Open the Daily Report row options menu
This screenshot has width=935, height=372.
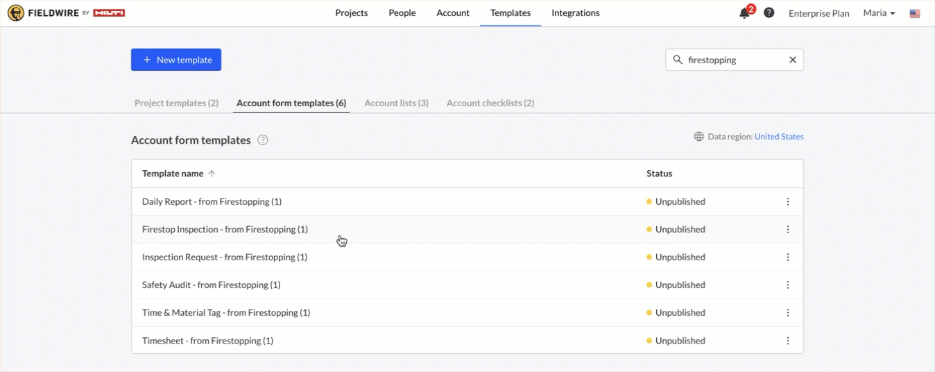point(787,202)
